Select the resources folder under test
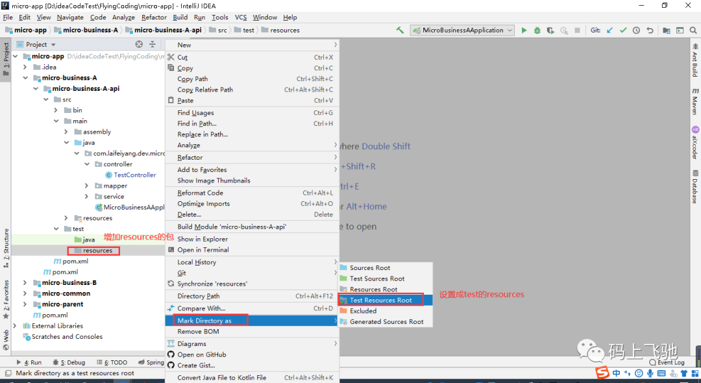The width and height of the screenshot is (701, 383). click(93, 251)
